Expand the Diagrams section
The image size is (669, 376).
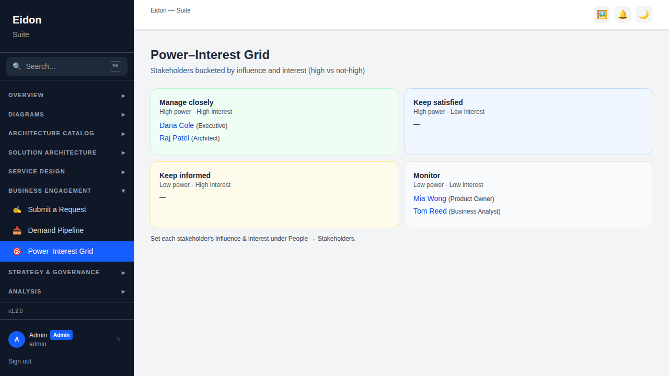(67, 114)
